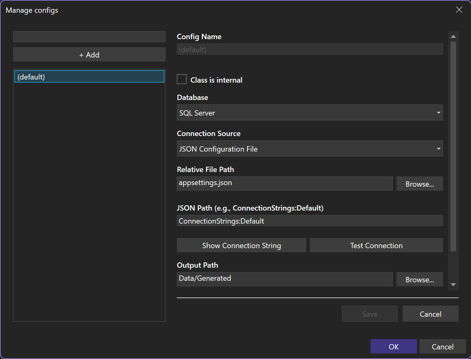Click Browse next to Output Path

click(419, 279)
